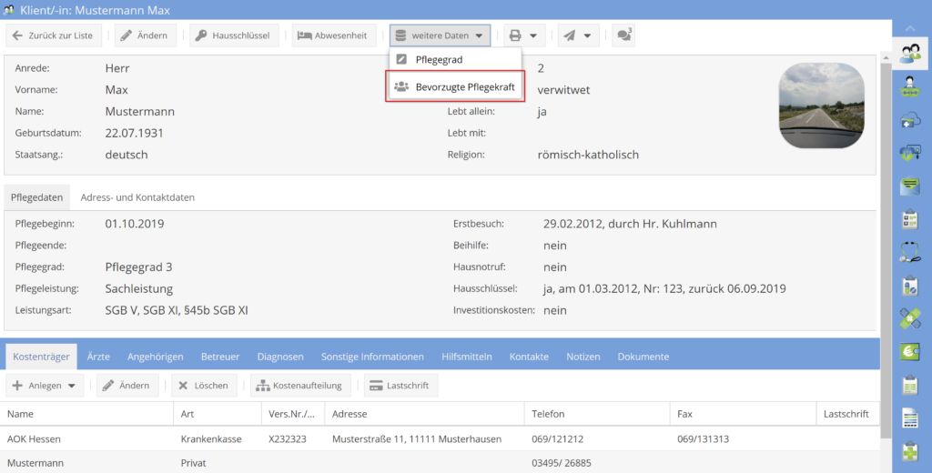Expand the printer dropdown

pos(523,35)
